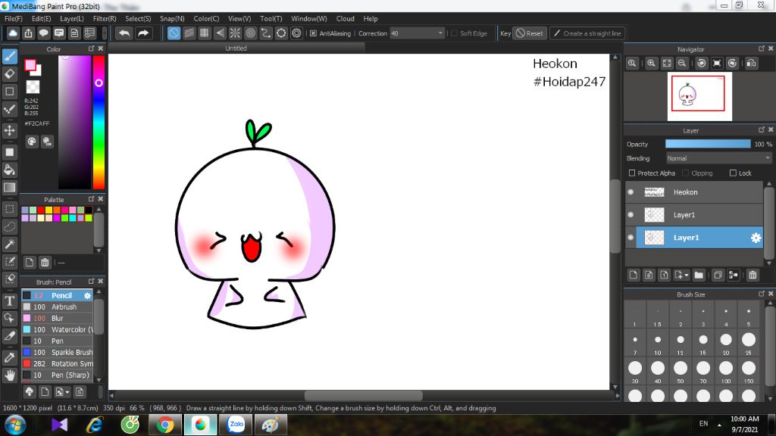Select the Brush tool in the left toolbar
Image resolution: width=776 pixels, height=436 pixels.
pos(10,56)
